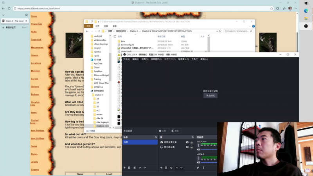Go back in the browser
Screen dimensions: 313x176
click(3, 9)
